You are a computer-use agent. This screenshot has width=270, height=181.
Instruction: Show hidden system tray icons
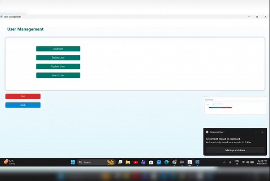[x=225, y=162]
